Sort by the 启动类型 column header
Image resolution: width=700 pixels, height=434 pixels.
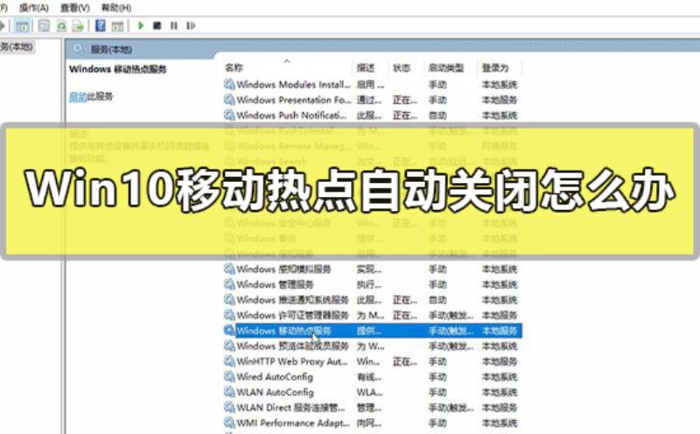click(446, 67)
